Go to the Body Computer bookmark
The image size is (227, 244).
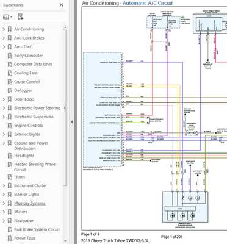coord(29,56)
